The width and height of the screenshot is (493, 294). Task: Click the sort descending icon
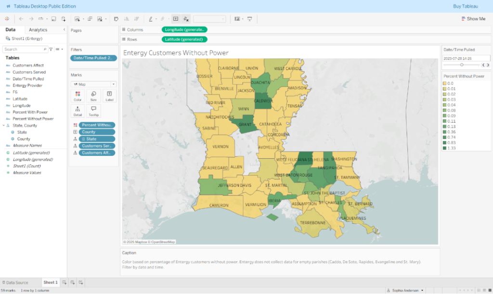[x=136, y=19]
